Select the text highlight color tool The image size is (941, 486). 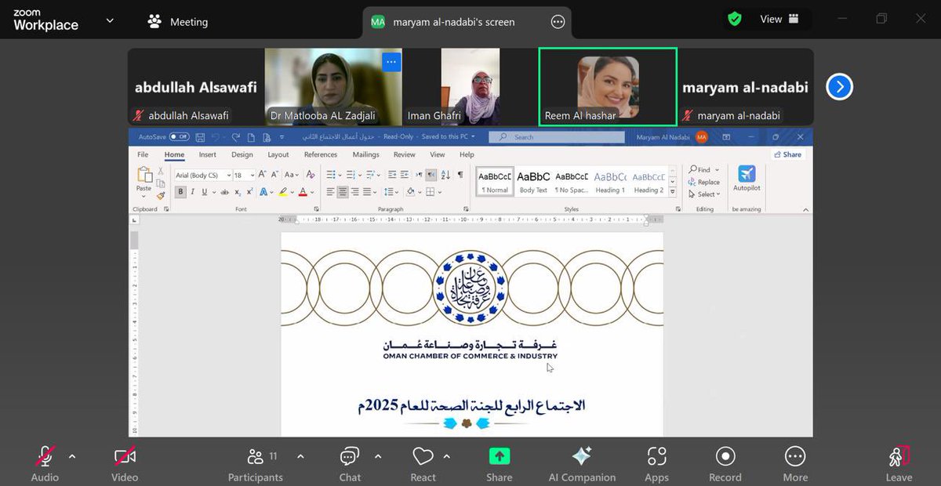[282, 193]
